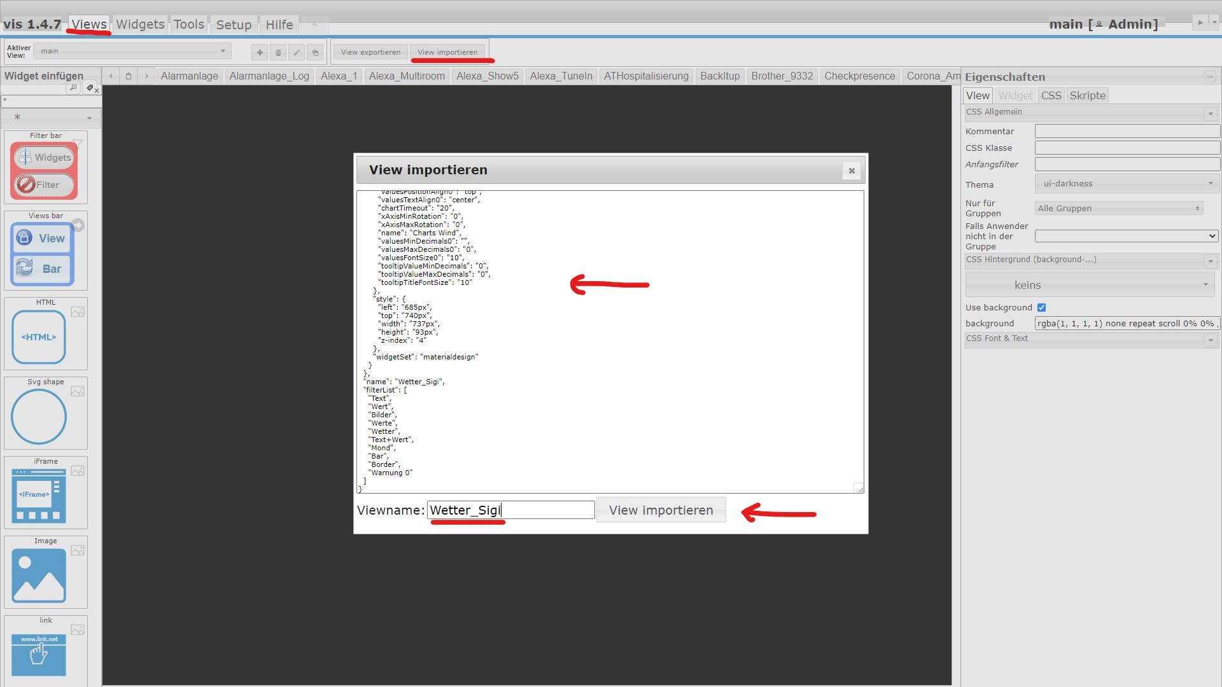Click the View exportieren toolbar button
This screenshot has height=687, width=1222.
(370, 52)
